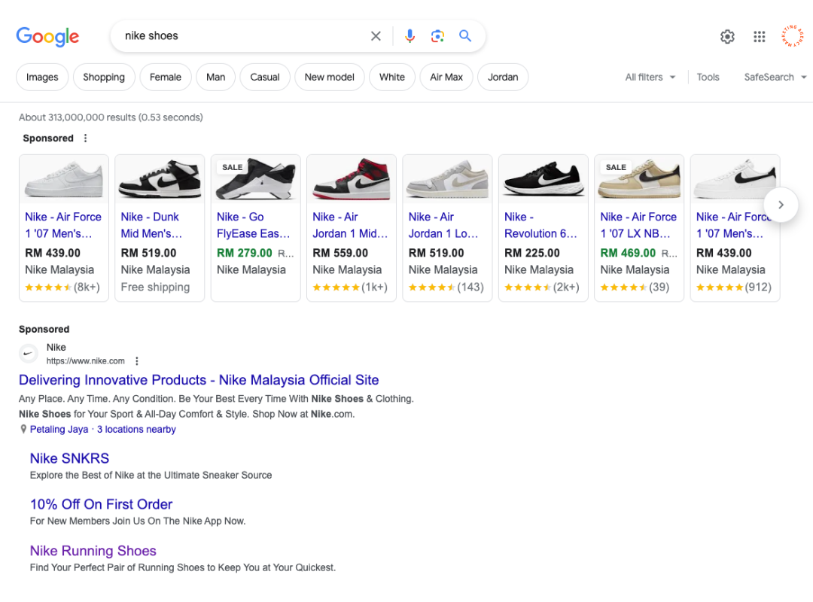Open Petaling Jaya location link
This screenshot has height=602, width=813.
[59, 430]
